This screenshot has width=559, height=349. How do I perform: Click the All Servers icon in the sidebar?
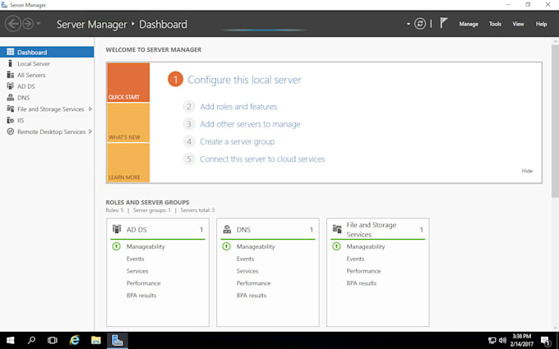coord(11,75)
